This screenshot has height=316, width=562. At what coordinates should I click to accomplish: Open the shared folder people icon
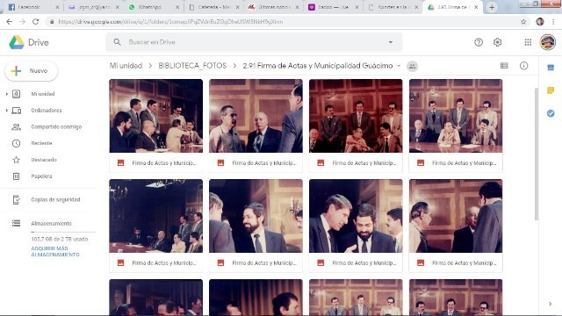point(412,66)
